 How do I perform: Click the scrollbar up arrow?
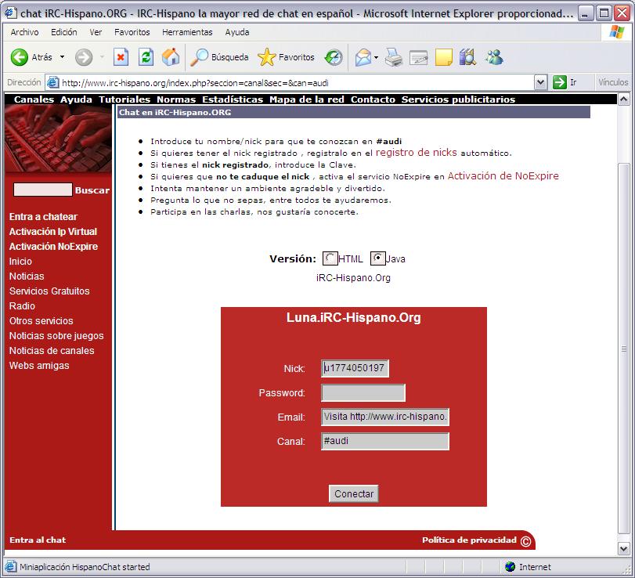click(x=624, y=99)
